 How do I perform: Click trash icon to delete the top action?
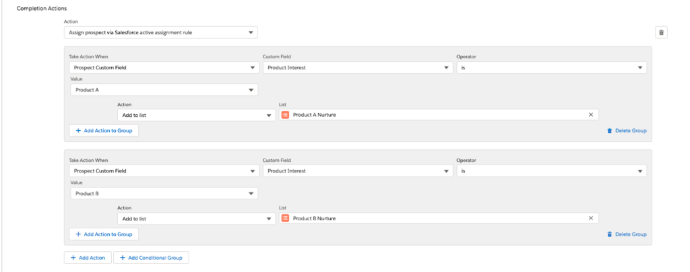[661, 32]
